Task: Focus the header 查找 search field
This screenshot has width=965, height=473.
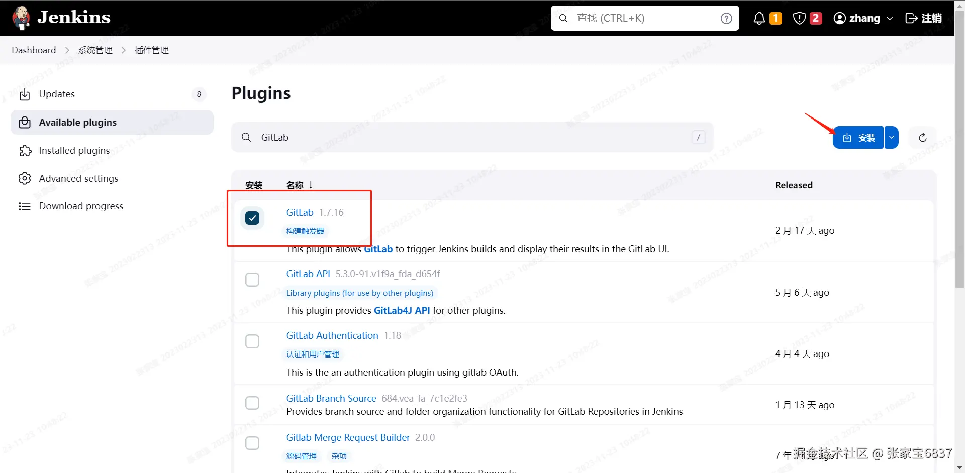Action: 645,18
